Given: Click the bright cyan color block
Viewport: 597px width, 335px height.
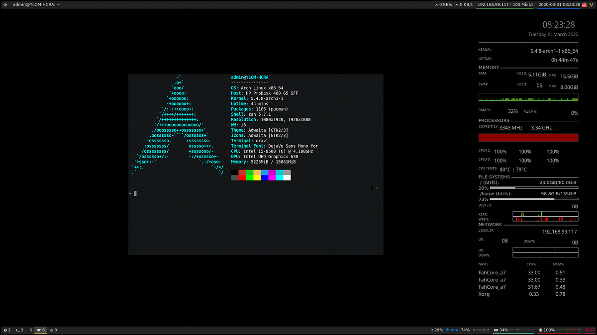Looking at the screenshot, I should pyautogui.click(x=280, y=177).
